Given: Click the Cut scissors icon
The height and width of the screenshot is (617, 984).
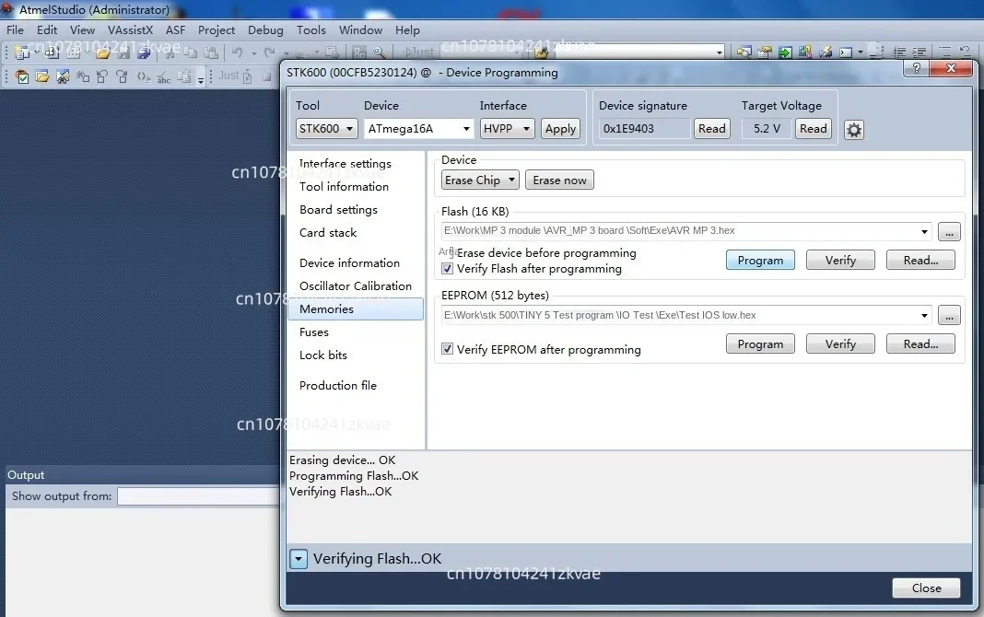Looking at the screenshot, I should (x=170, y=52).
